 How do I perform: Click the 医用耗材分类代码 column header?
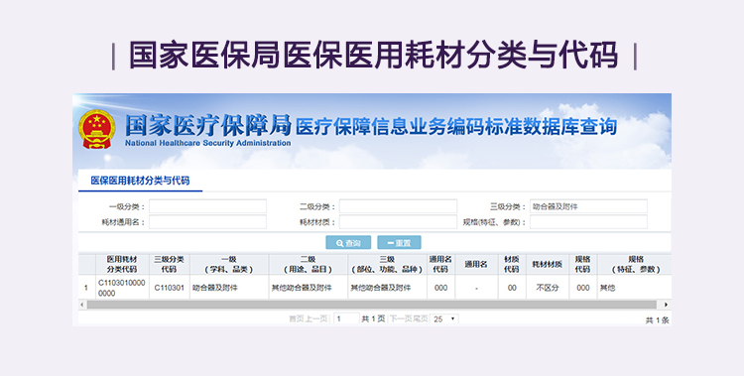pos(122,265)
